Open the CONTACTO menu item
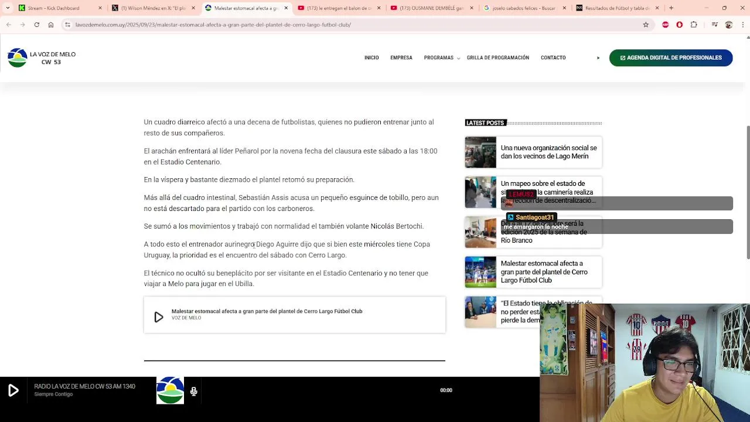The height and width of the screenshot is (422, 750). pyautogui.click(x=553, y=58)
